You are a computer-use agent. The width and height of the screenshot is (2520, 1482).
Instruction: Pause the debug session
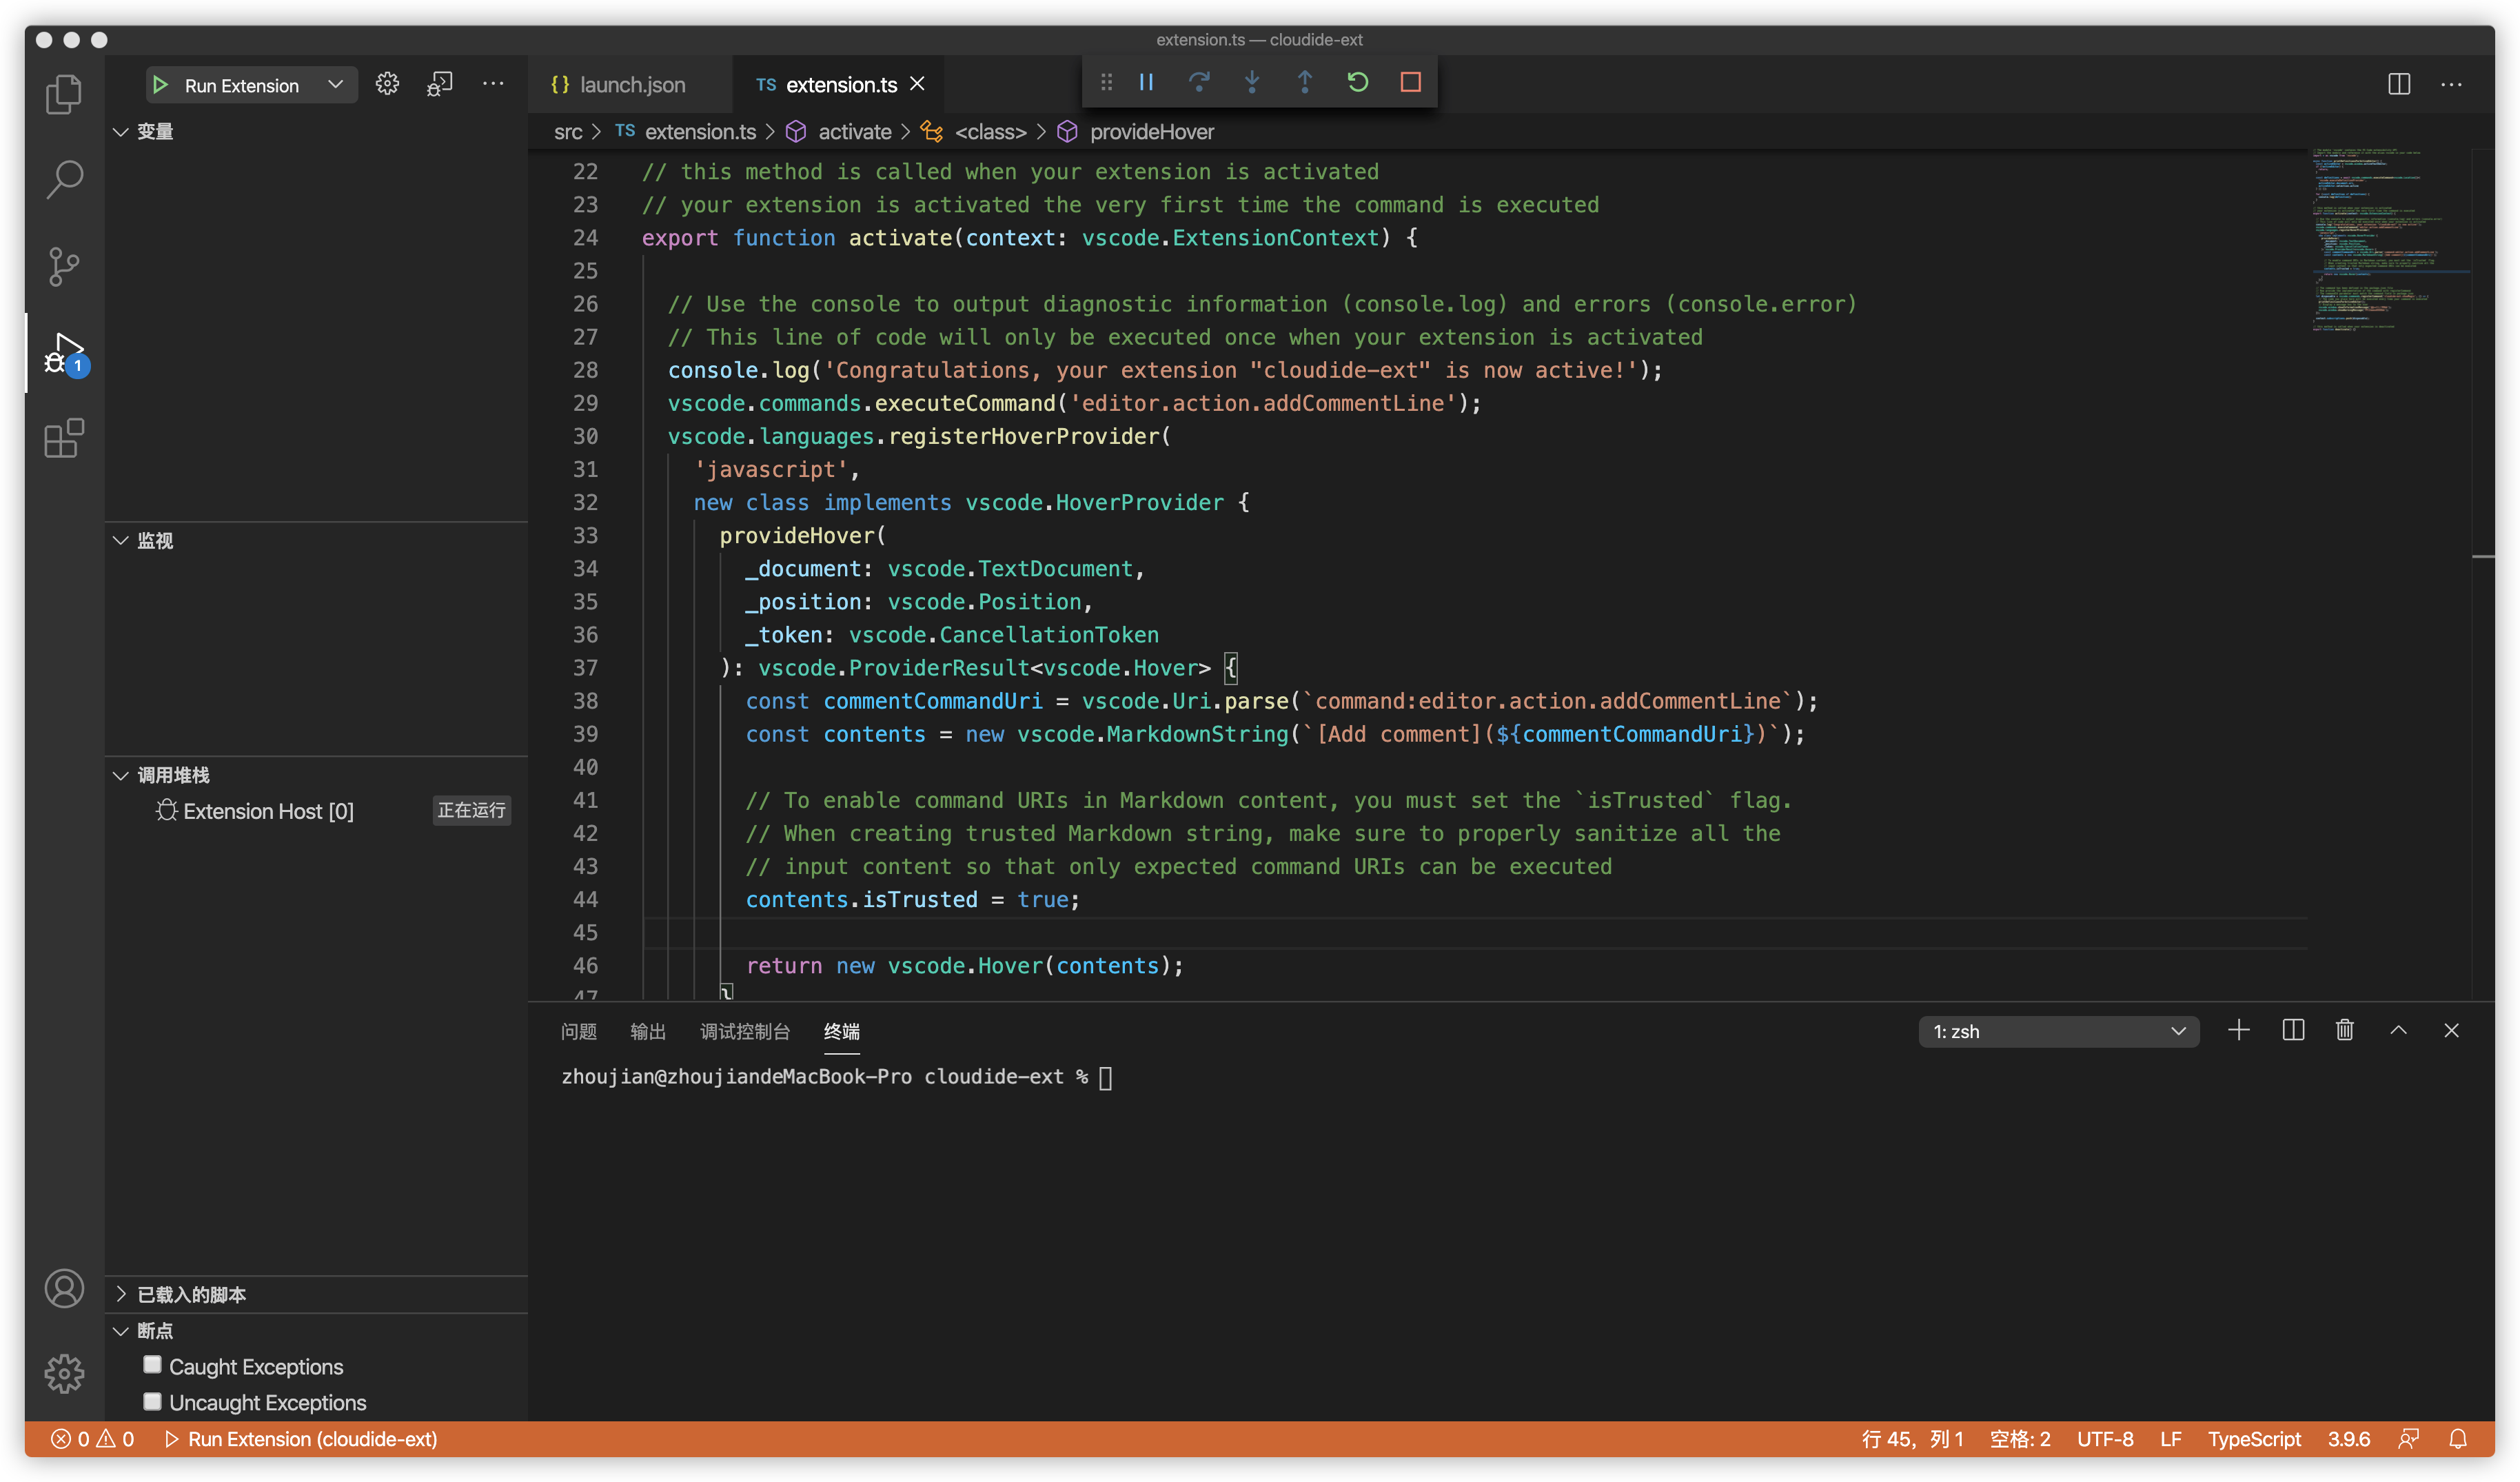pos(1146,82)
